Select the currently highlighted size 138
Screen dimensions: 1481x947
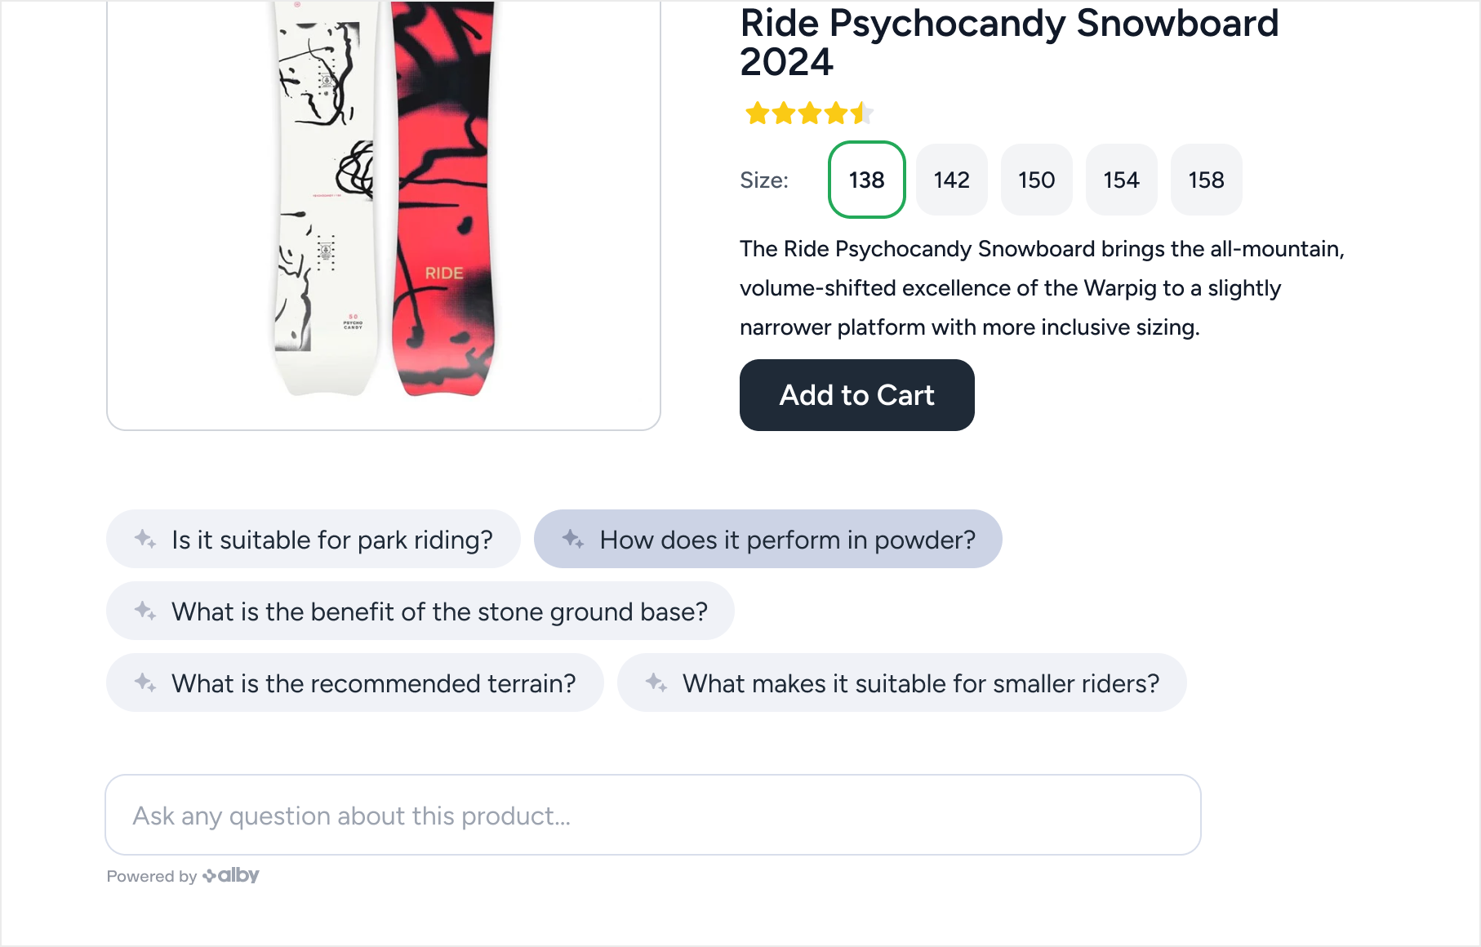(x=866, y=180)
